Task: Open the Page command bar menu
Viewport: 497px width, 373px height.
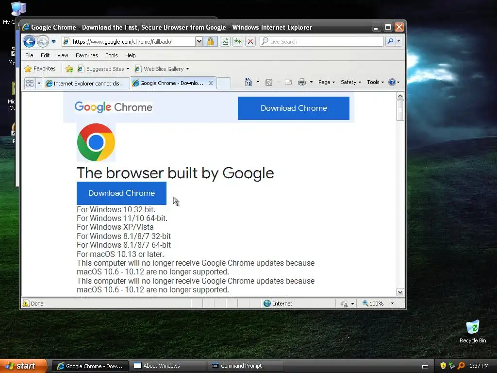Action: pyautogui.click(x=327, y=82)
